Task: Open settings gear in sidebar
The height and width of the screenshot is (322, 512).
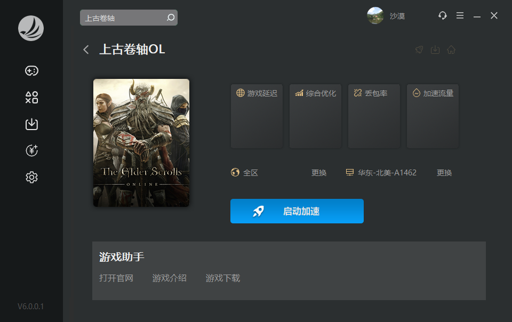Action: tap(31, 177)
